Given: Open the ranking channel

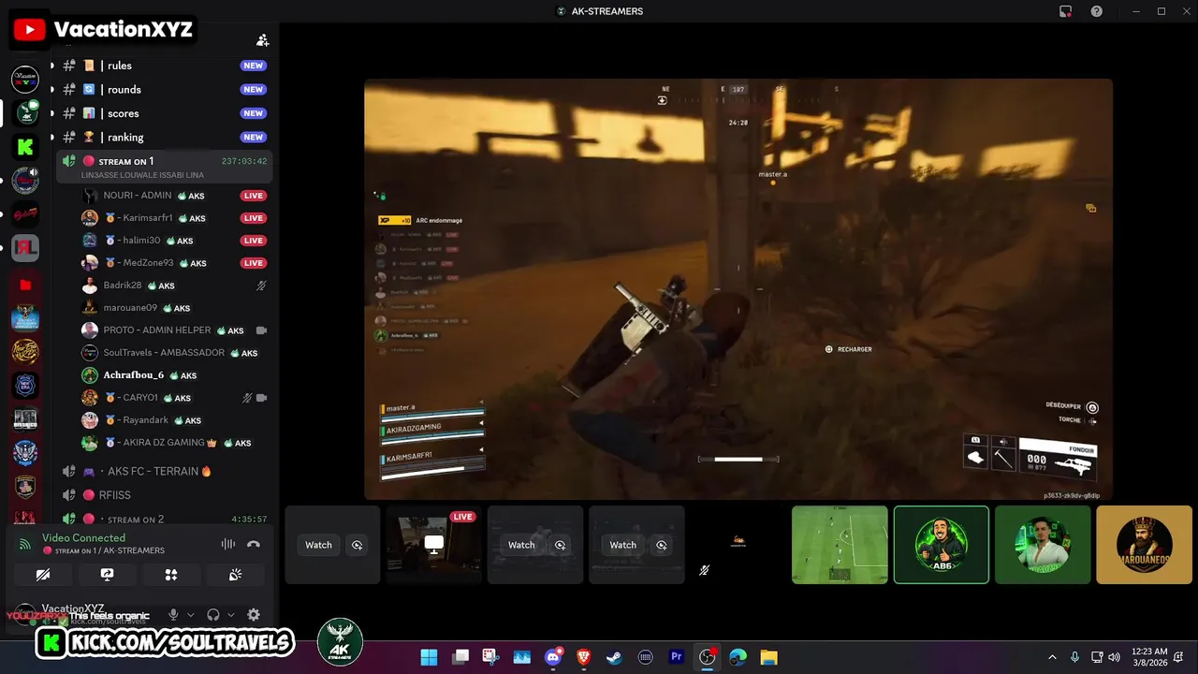Looking at the screenshot, I should [165, 138].
